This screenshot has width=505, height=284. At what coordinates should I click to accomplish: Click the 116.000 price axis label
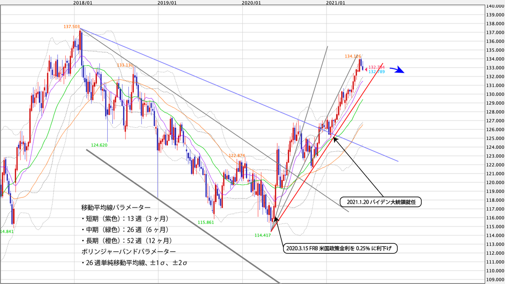495,218
